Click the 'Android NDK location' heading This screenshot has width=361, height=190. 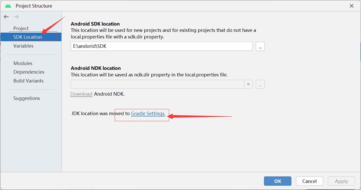(x=96, y=68)
